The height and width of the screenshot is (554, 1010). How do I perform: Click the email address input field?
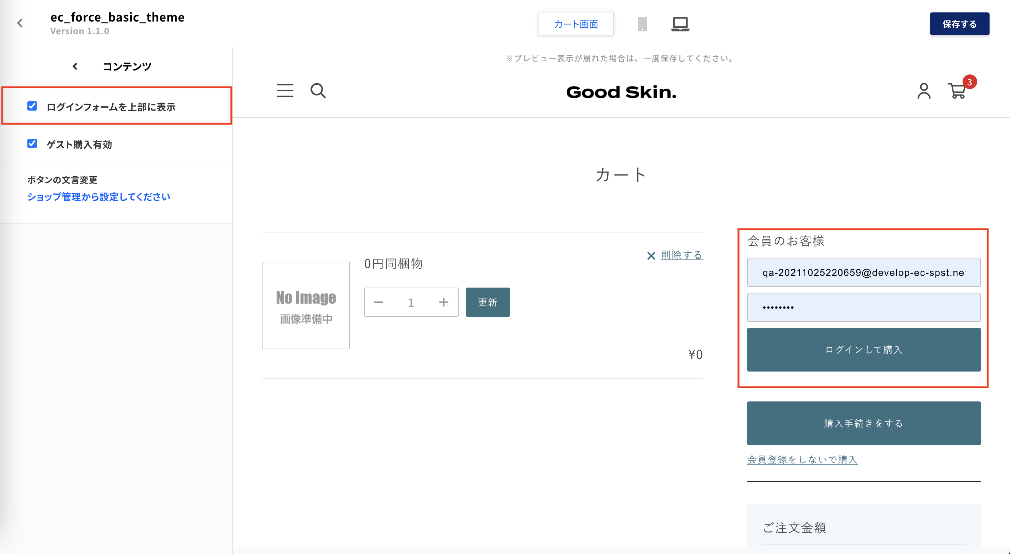(x=863, y=273)
